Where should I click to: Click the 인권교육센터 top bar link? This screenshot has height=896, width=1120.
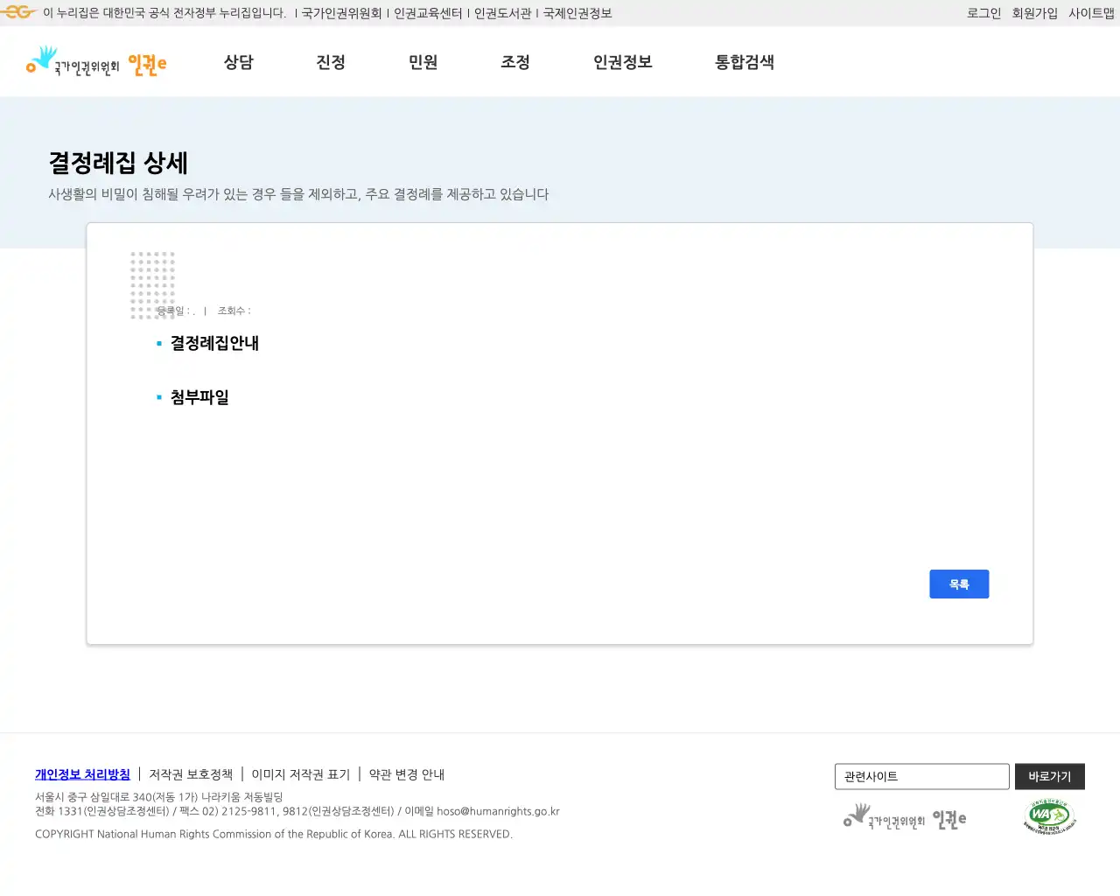(x=428, y=12)
